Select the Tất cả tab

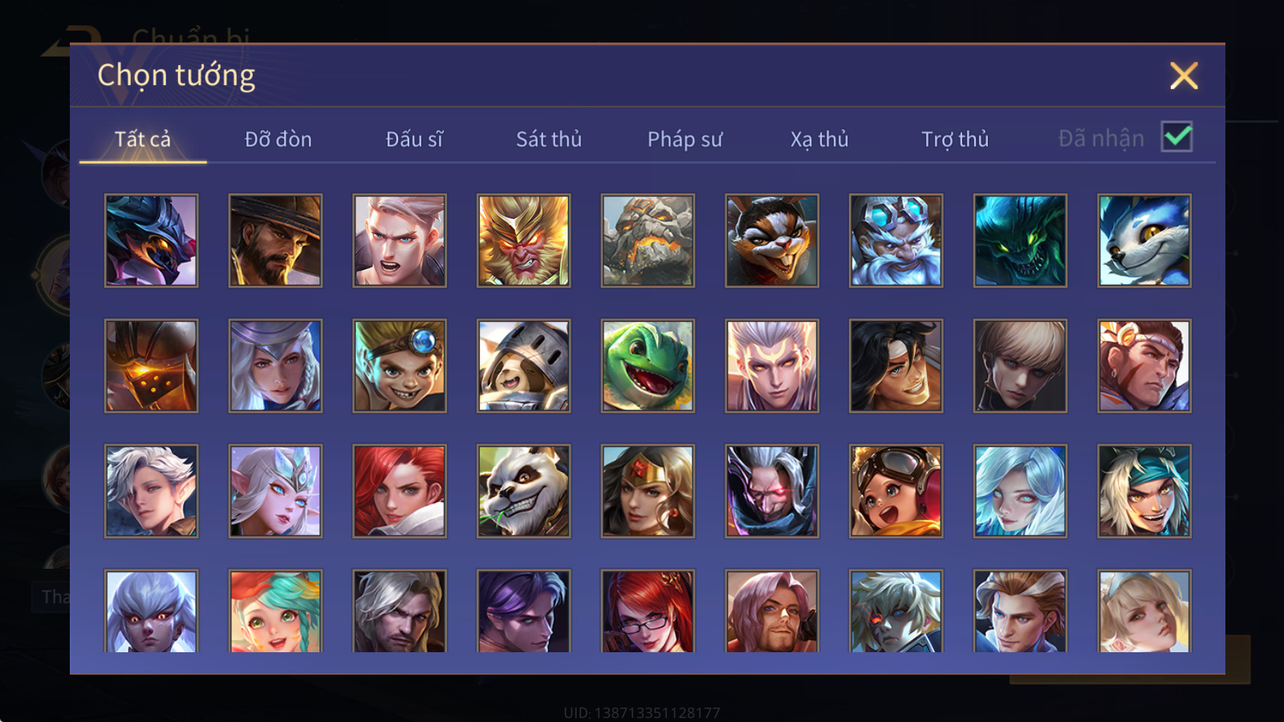coord(143,139)
